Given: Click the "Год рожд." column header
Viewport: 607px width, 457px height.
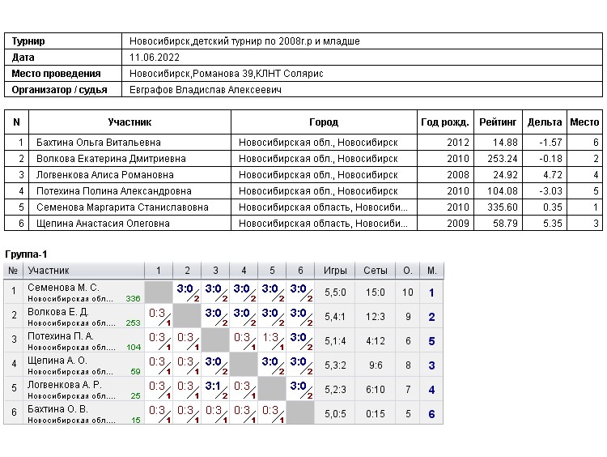Looking at the screenshot, I should coord(444,122).
